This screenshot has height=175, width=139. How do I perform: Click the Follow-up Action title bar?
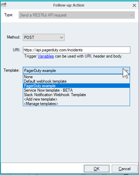click(x=69, y=5)
